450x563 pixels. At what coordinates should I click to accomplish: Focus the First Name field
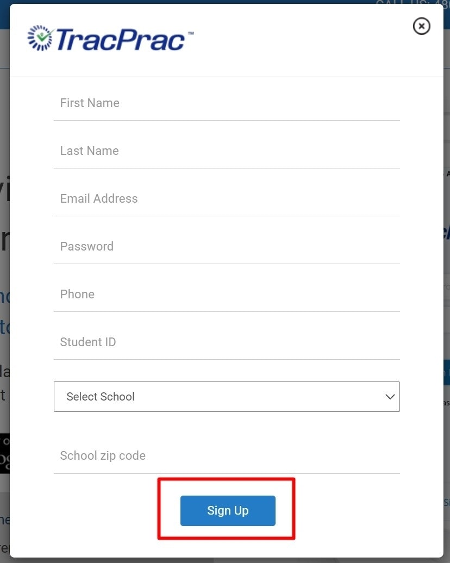pos(227,103)
